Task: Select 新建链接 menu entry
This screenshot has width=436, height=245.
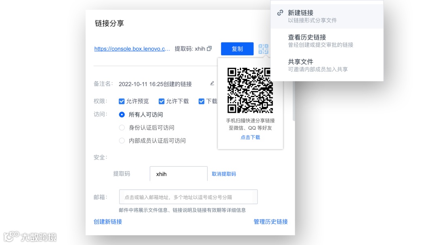Action: click(327, 16)
